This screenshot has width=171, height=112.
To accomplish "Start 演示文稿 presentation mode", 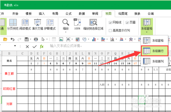I will click(x=38, y=25).
